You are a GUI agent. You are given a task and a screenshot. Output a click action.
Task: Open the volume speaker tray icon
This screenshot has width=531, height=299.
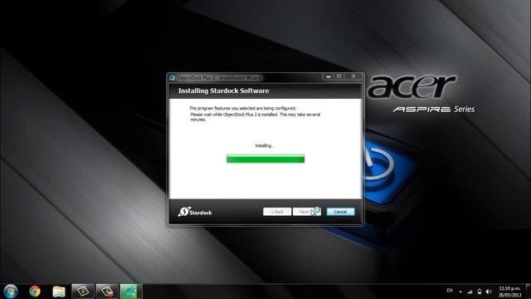(x=489, y=292)
